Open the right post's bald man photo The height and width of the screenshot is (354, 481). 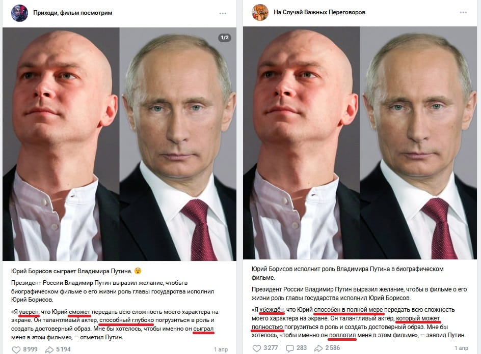302,143
